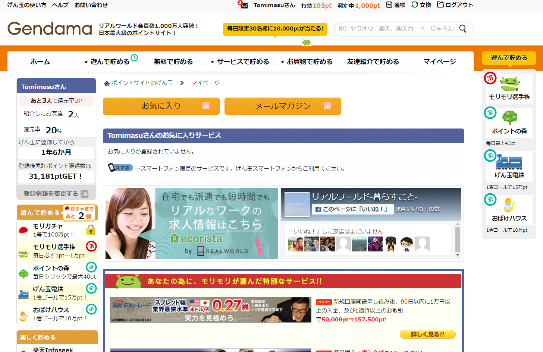Click the げん玉電鉄 train icon in right sidebar
Viewport: 543px width, 352px height.
point(509,162)
